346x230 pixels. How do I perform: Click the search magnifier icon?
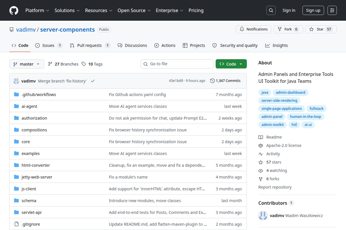coord(271,10)
